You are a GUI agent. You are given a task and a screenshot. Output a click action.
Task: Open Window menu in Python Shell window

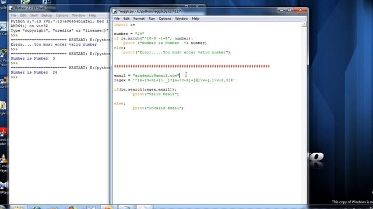coord(79,16)
